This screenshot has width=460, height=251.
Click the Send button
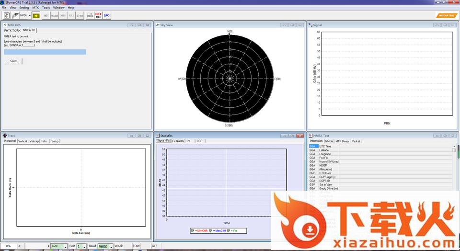pos(13,61)
